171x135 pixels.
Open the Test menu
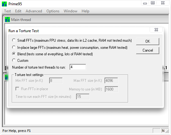point(7,11)
